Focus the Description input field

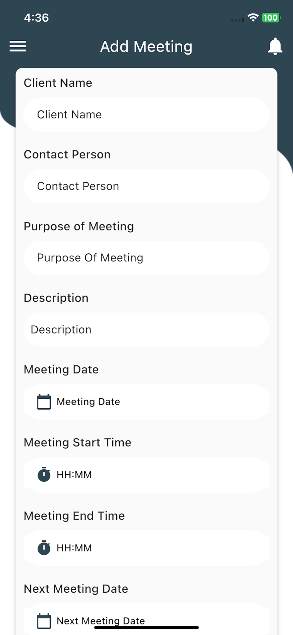click(x=146, y=330)
